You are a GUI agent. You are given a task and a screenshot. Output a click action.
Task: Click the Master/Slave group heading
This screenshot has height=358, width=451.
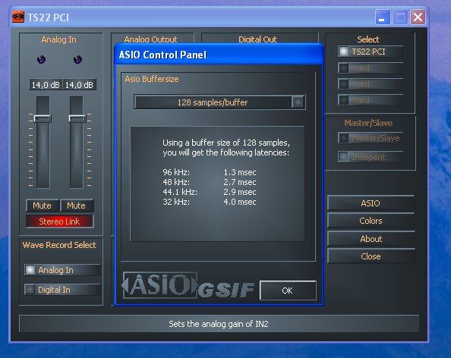coord(368,123)
